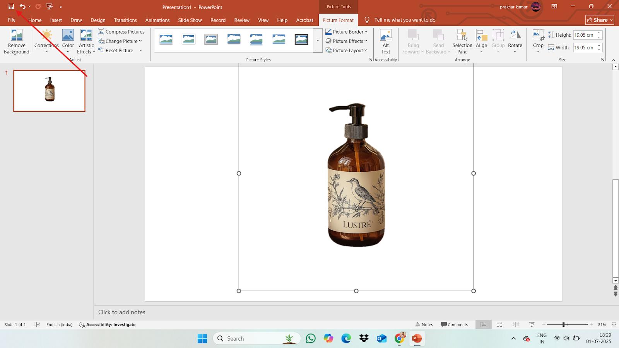Screen dimensions: 619x348
Task: Toggle the Comments pane
Action: [x=454, y=324]
